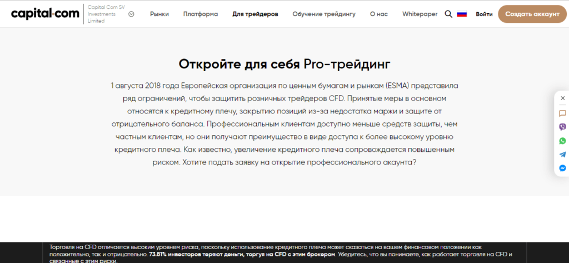Click the paragraph line starting 1 августа 2018 года

(x=284, y=86)
